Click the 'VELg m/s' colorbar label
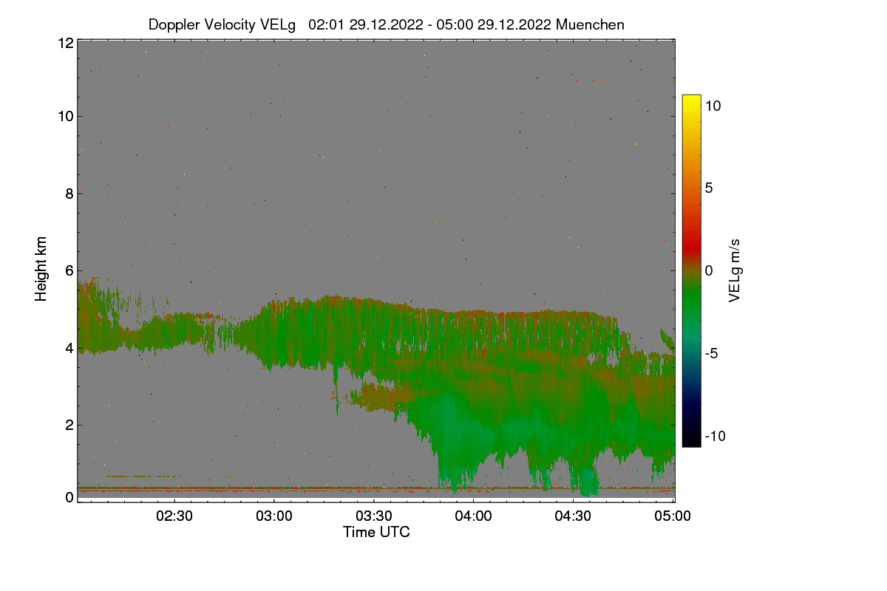The height and width of the screenshot is (591, 887). click(734, 270)
